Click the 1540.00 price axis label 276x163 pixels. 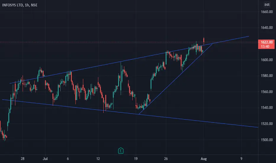point(267,108)
